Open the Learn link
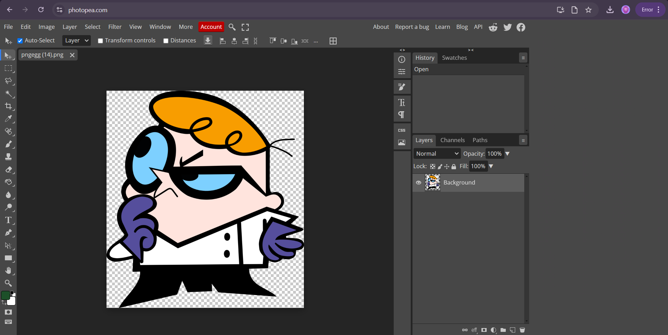Image resolution: width=668 pixels, height=335 pixels. pos(442,27)
